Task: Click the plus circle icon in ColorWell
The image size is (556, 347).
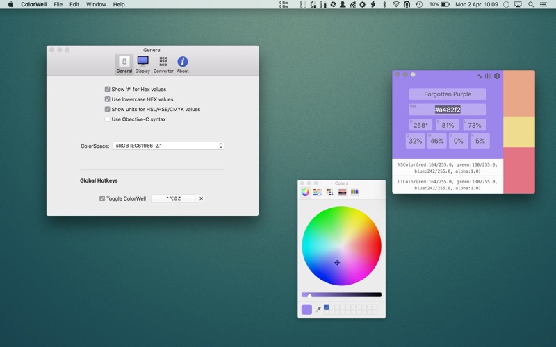Action: [497, 76]
